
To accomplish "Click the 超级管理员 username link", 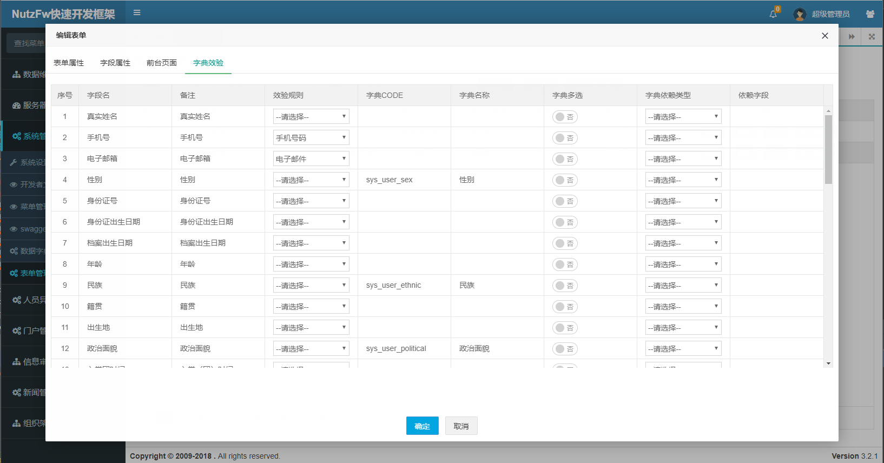I will 830,14.
